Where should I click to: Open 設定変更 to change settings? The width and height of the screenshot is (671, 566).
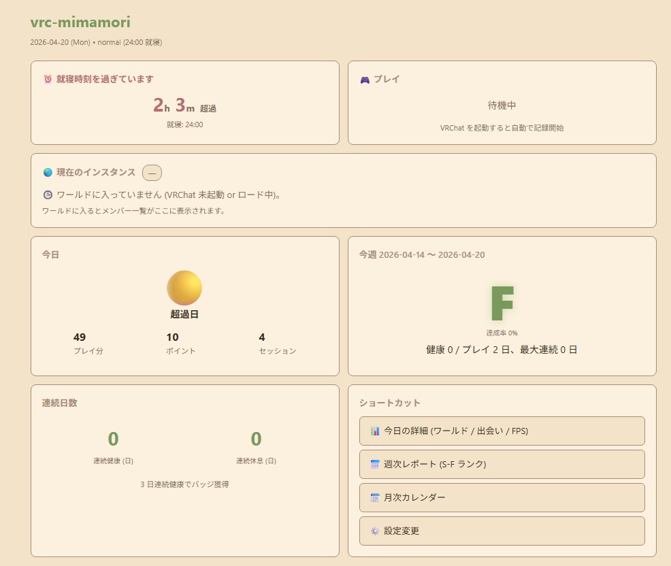point(502,531)
